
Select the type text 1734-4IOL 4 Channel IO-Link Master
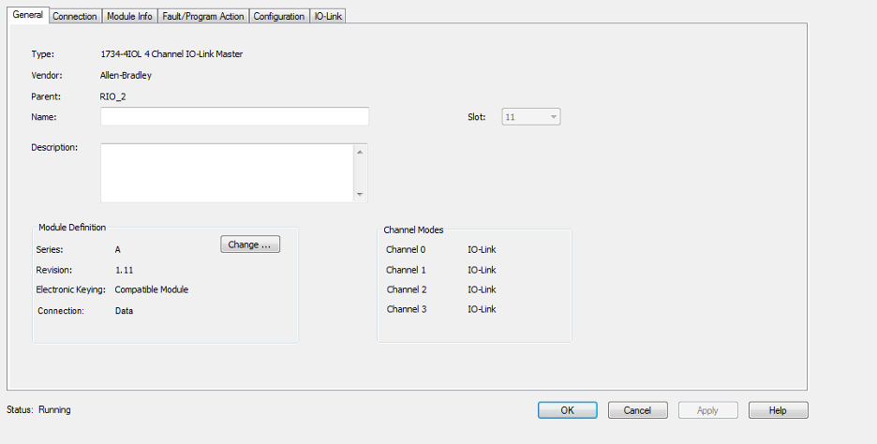tap(171, 54)
